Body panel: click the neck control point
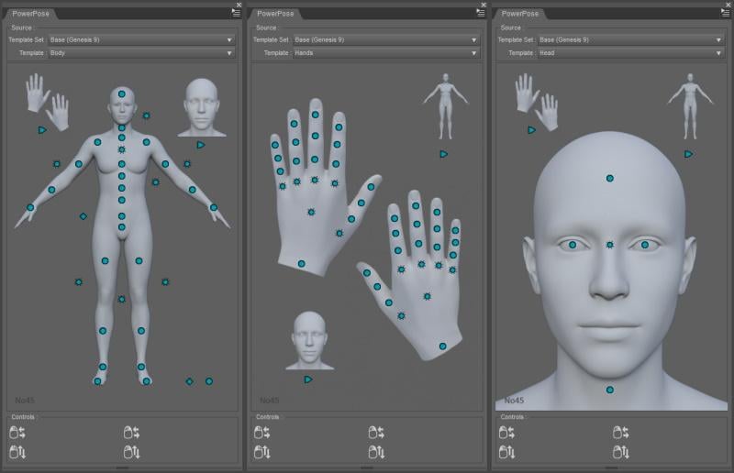 coord(122,127)
